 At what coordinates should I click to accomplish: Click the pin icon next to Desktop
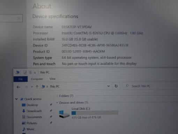[51, 105]
